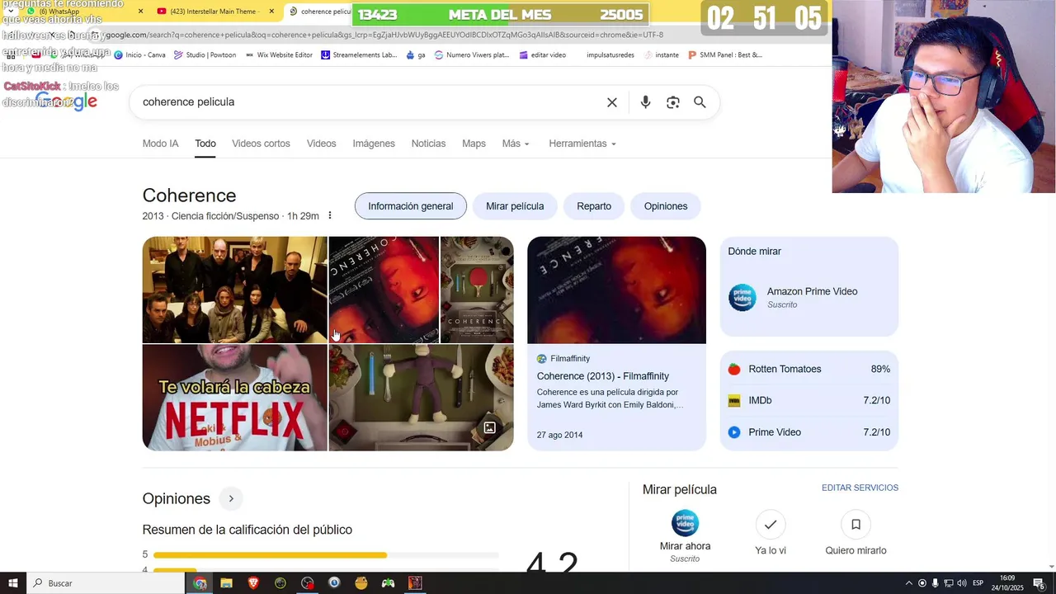The image size is (1056, 594).
Task: Switch to Videos cortos tab
Action: tap(261, 144)
